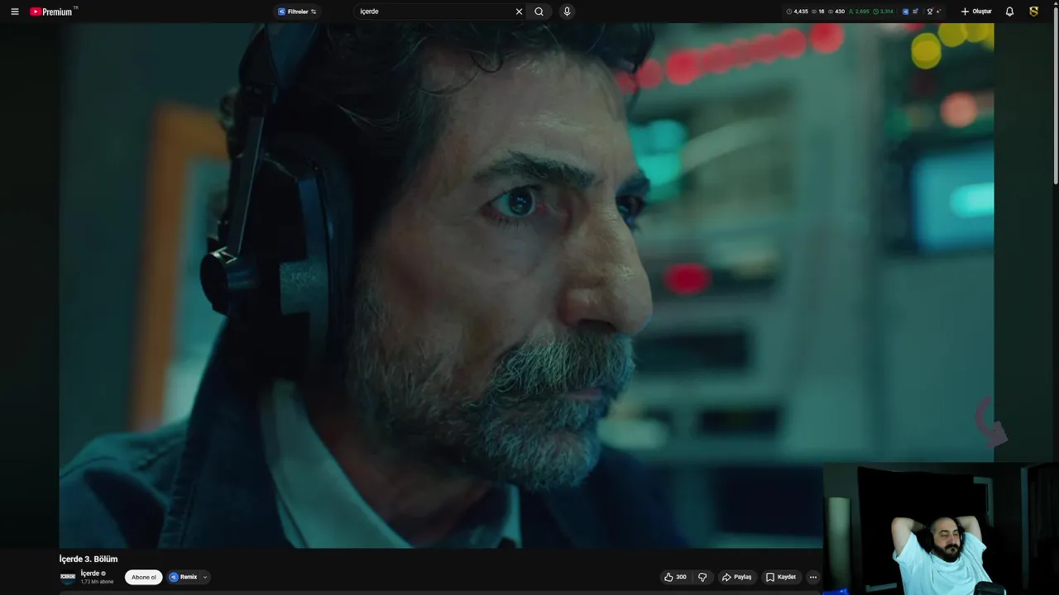Go to YouTube Premium home logo

[x=52, y=12]
